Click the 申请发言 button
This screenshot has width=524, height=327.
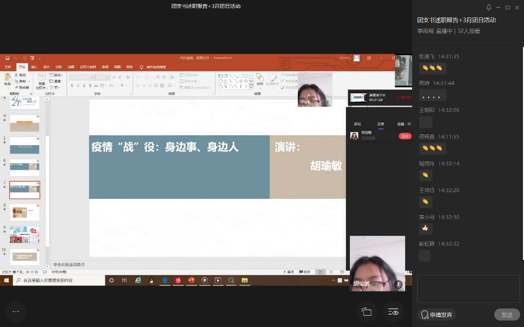(x=437, y=314)
